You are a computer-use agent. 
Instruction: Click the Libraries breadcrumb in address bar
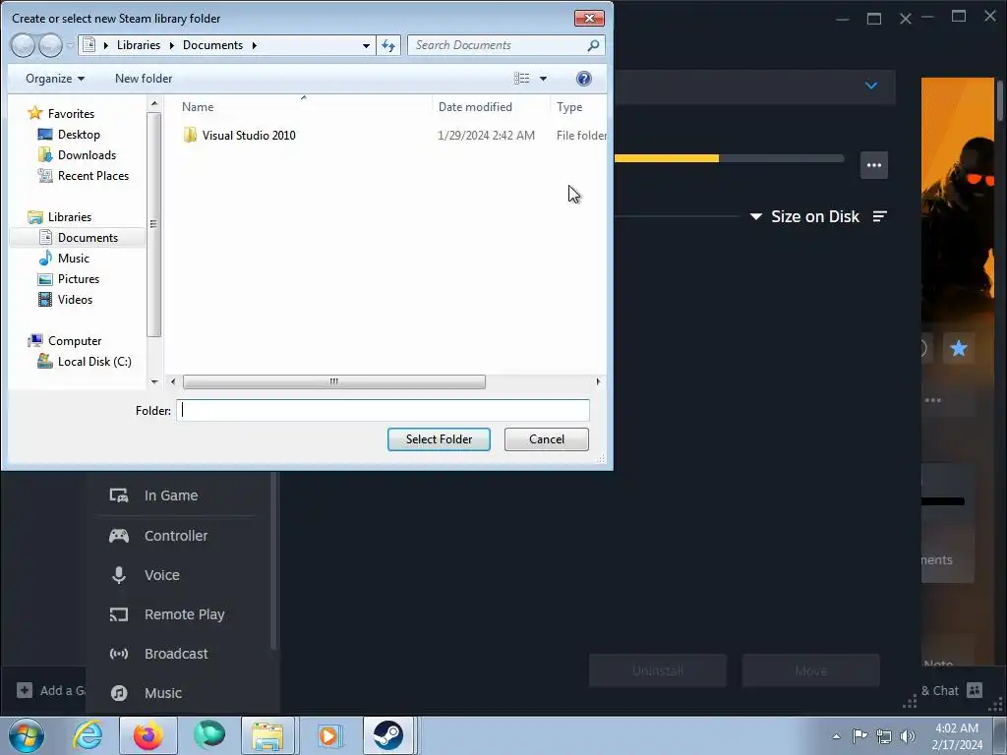(138, 45)
